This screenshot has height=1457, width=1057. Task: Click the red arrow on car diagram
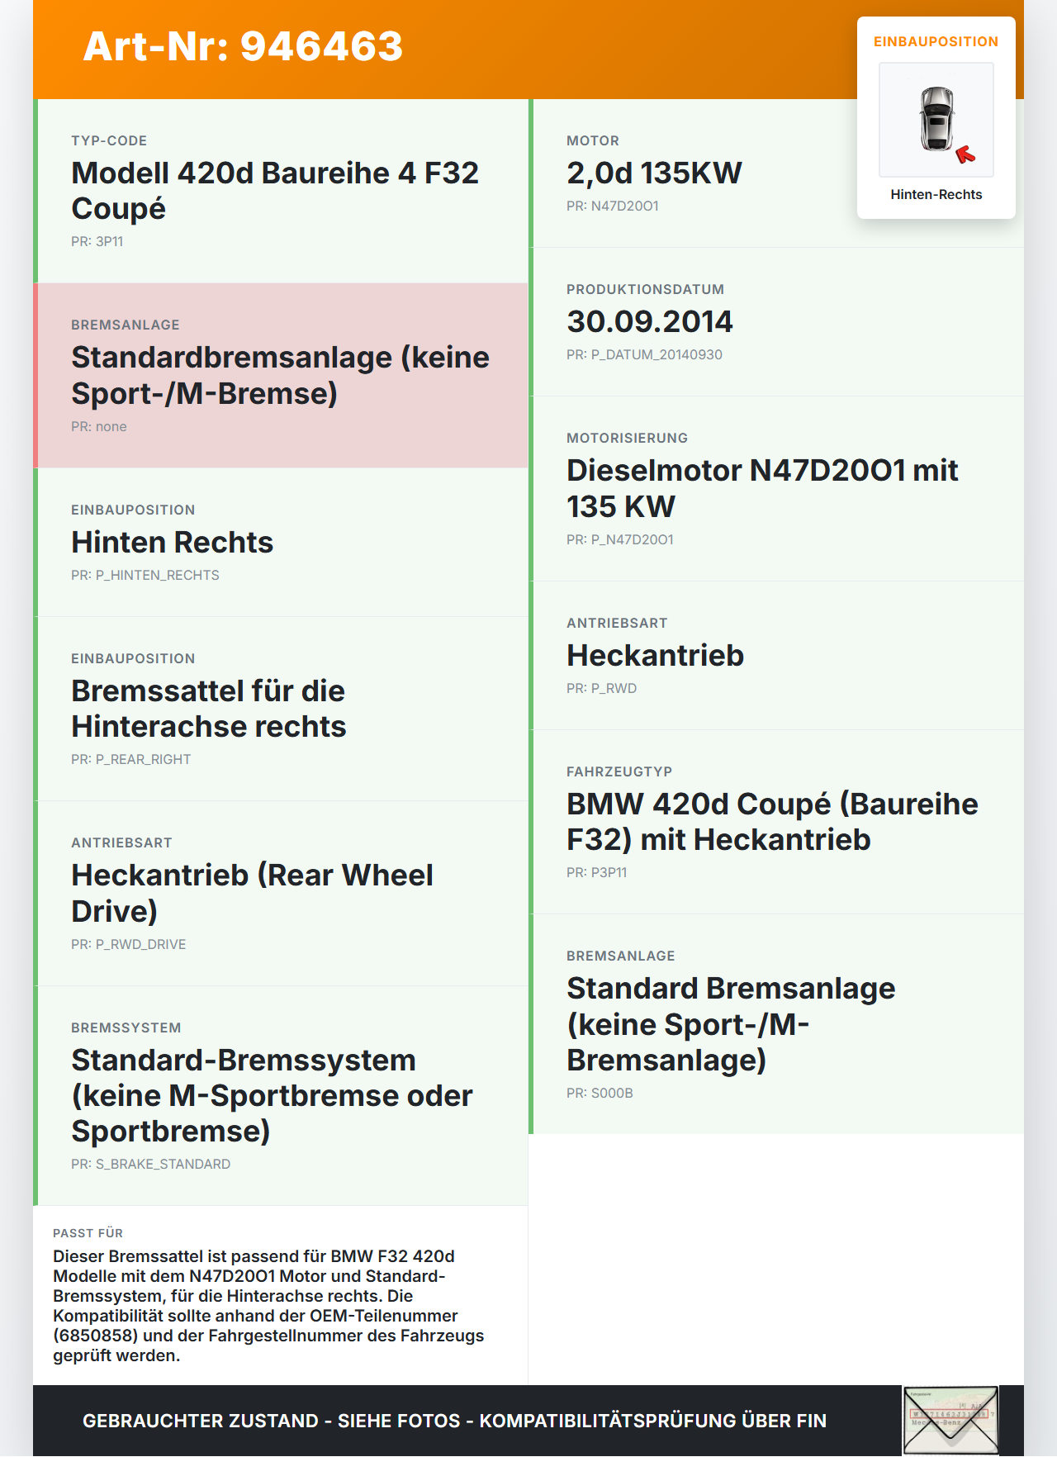click(x=965, y=154)
